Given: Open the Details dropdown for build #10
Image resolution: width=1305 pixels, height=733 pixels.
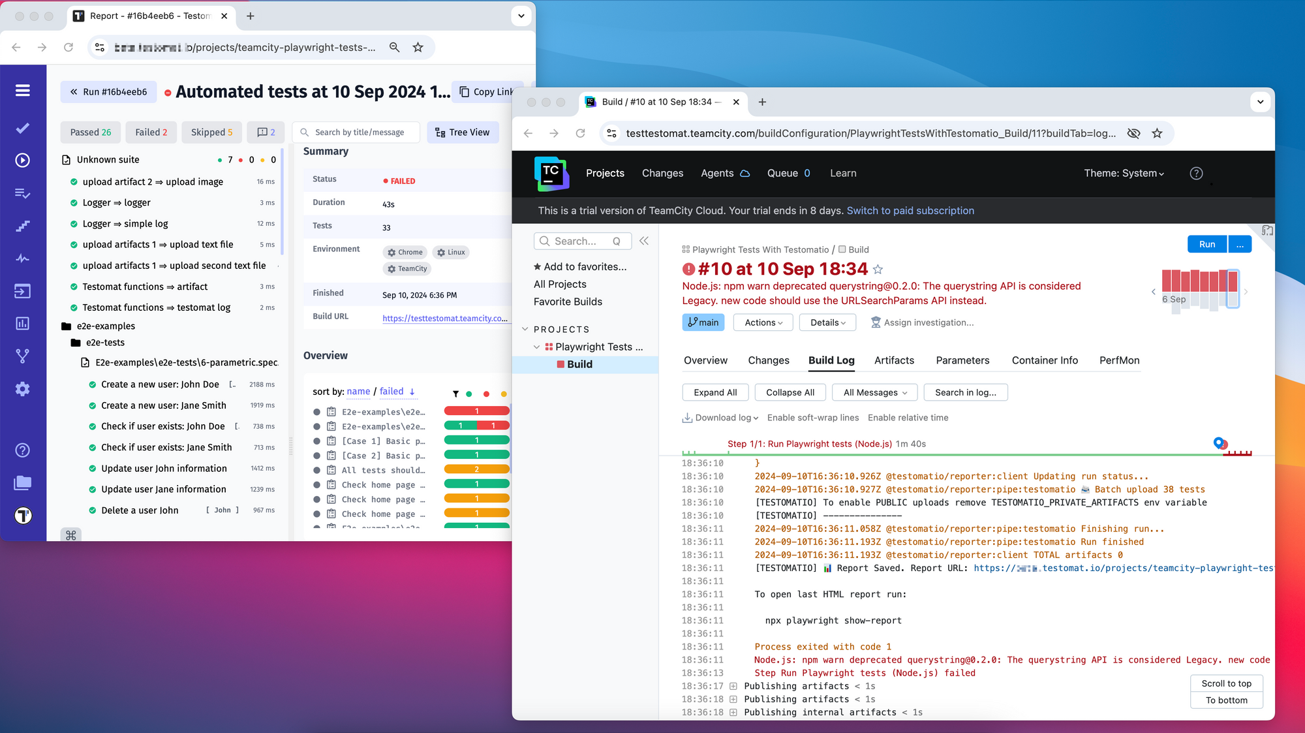Looking at the screenshot, I should tap(828, 322).
